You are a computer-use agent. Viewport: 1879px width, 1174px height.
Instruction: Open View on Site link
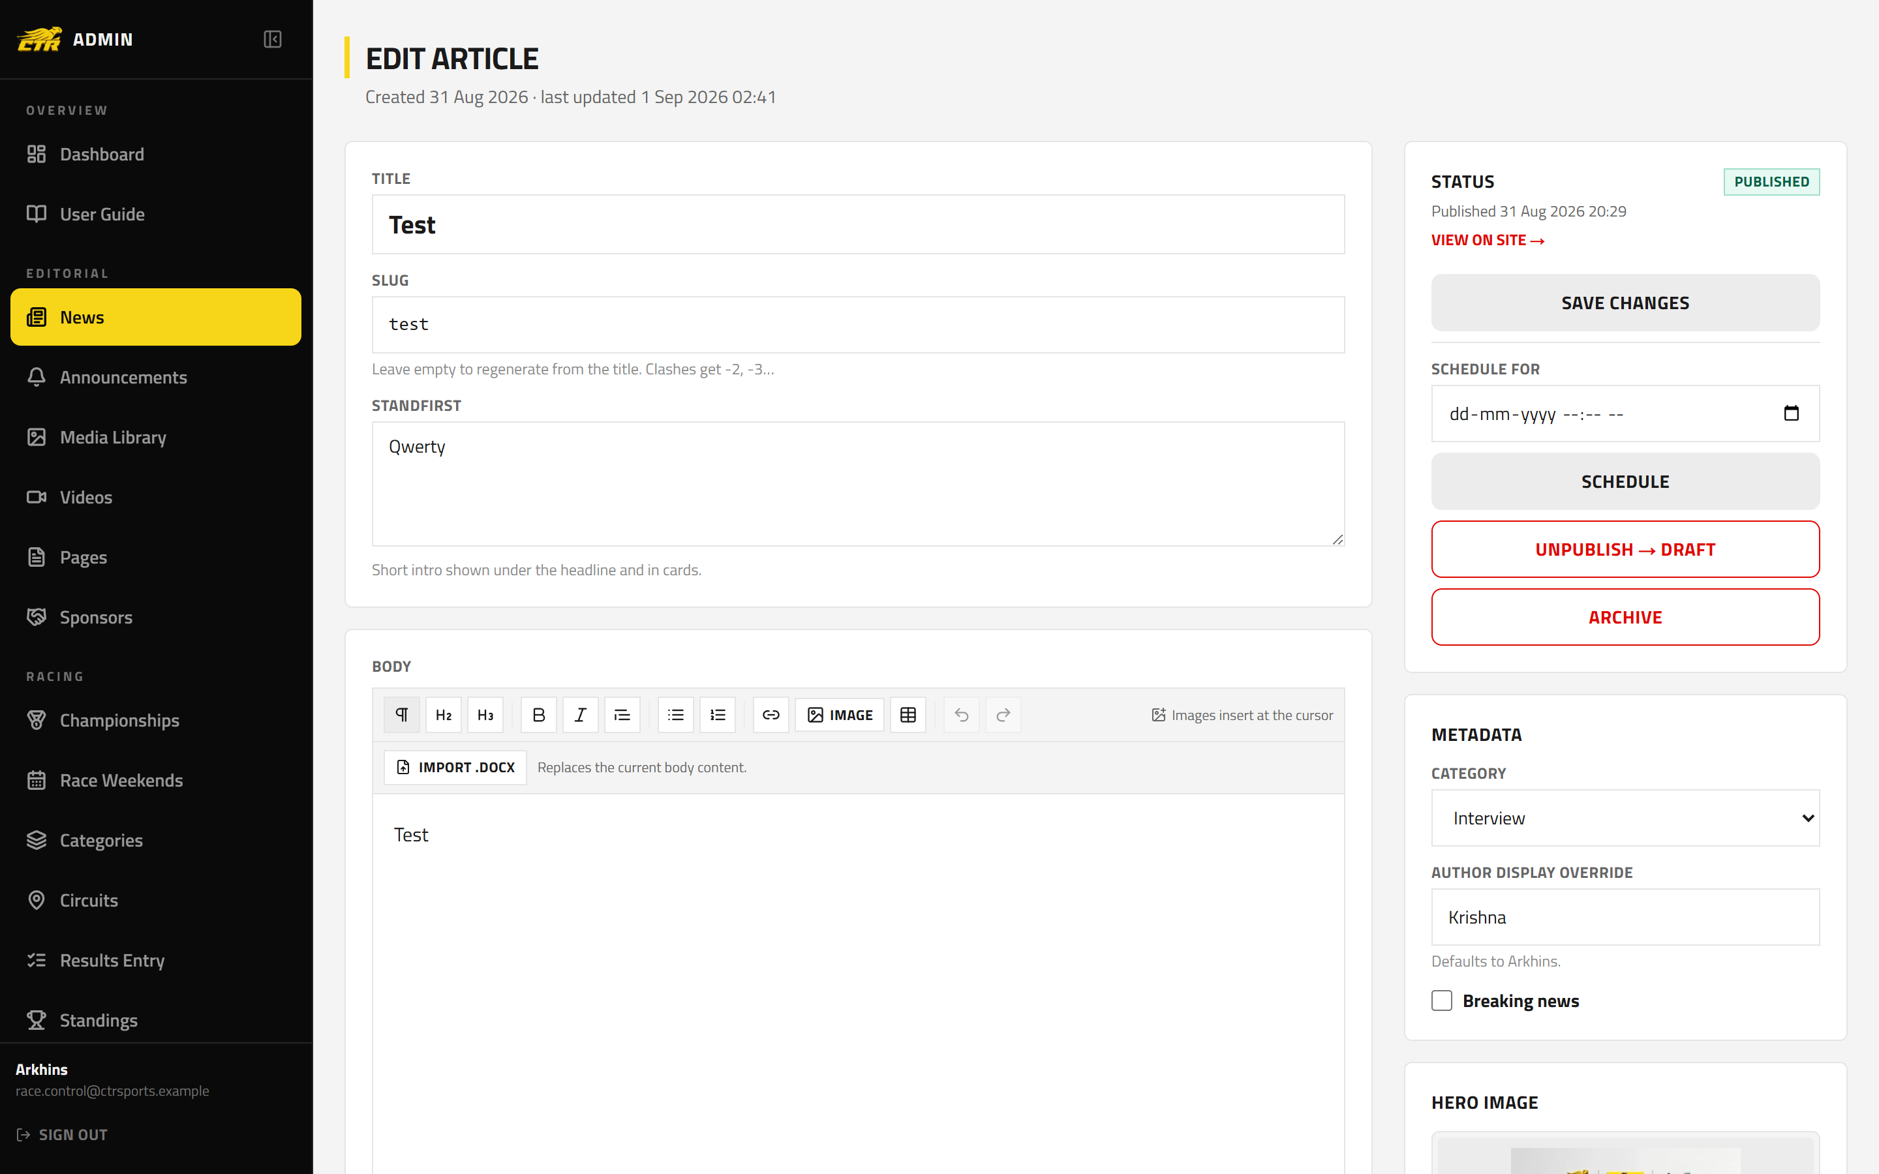pyautogui.click(x=1488, y=240)
